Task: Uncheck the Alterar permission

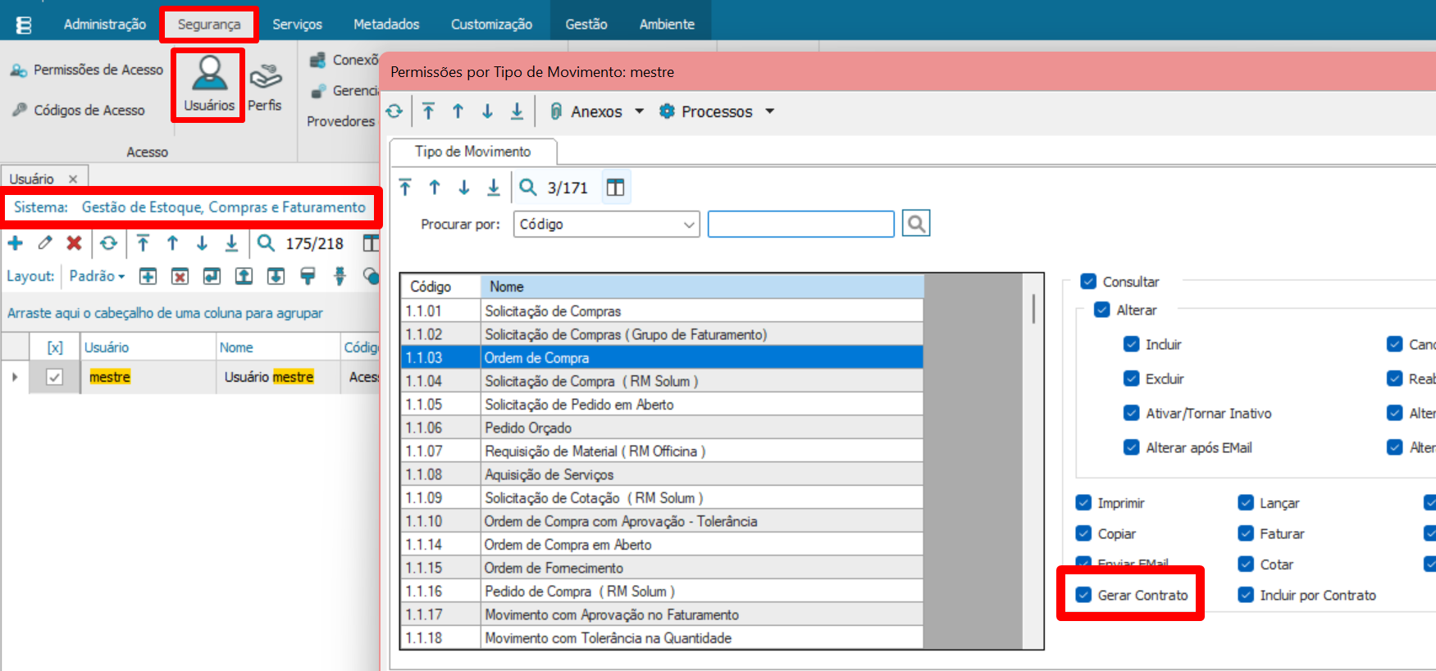Action: point(1102,310)
